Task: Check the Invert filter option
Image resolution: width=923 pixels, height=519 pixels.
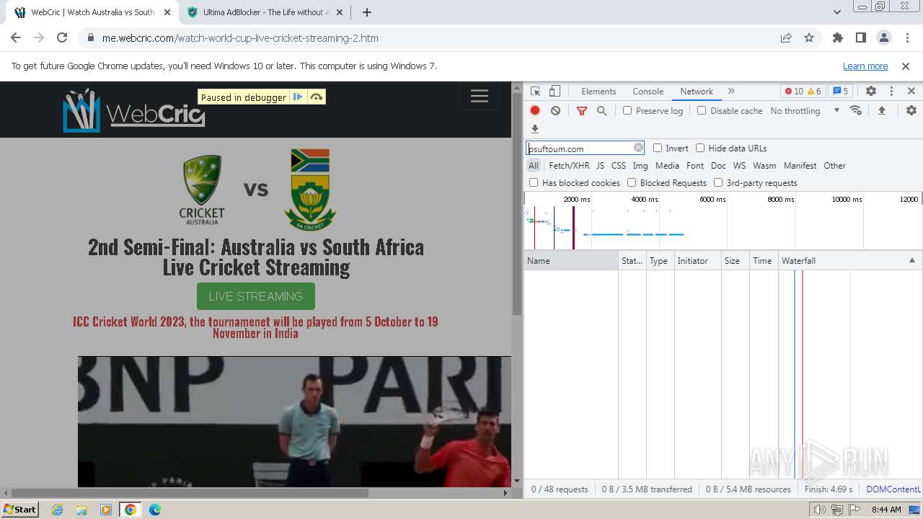Action: point(658,148)
